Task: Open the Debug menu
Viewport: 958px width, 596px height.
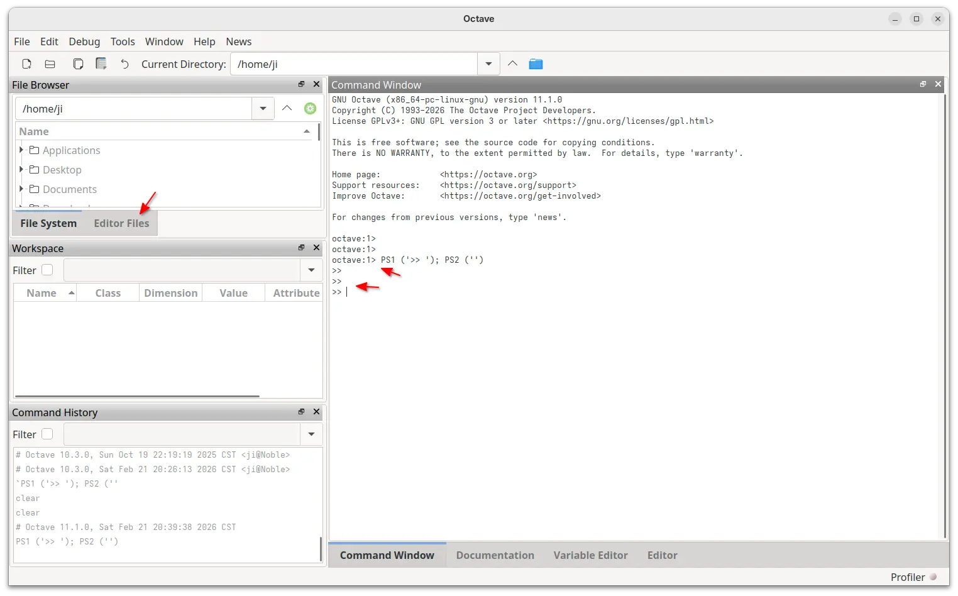Action: tap(84, 41)
